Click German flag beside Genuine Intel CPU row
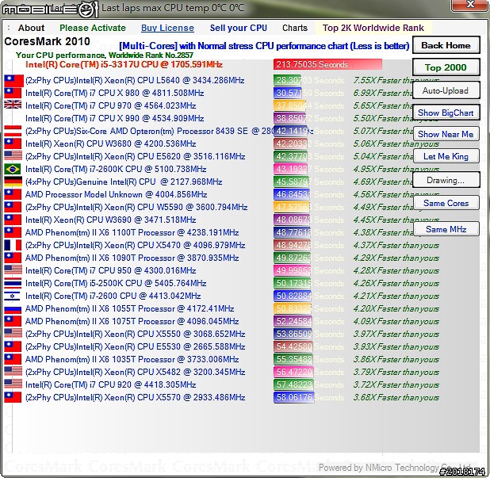This screenshot has height=478, width=490. click(x=13, y=182)
